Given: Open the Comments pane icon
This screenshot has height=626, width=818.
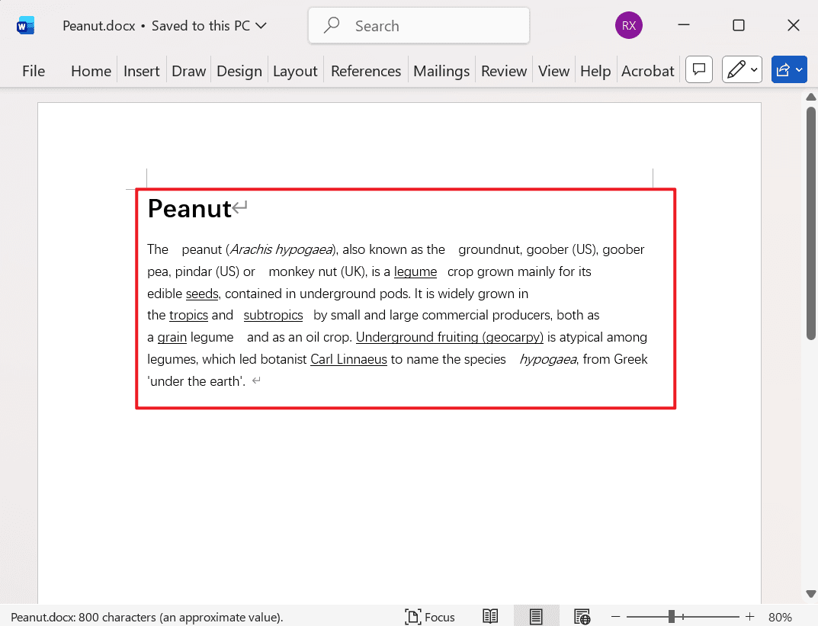Looking at the screenshot, I should tap(699, 69).
